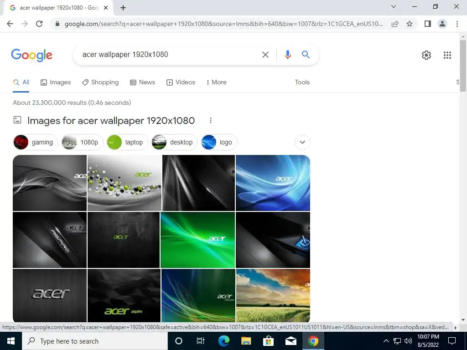Open the Google apps grid
Image resolution: width=467 pixels, height=350 pixels.
447,55
